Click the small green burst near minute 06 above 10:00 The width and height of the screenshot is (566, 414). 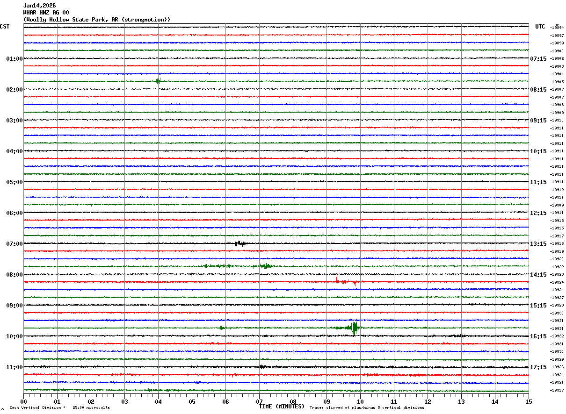221,328
